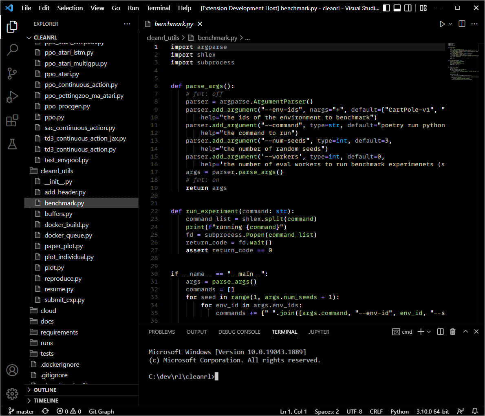Screen dimensions: 485x416
Task: Add a new terminal with plus icon
Action: coord(421,332)
